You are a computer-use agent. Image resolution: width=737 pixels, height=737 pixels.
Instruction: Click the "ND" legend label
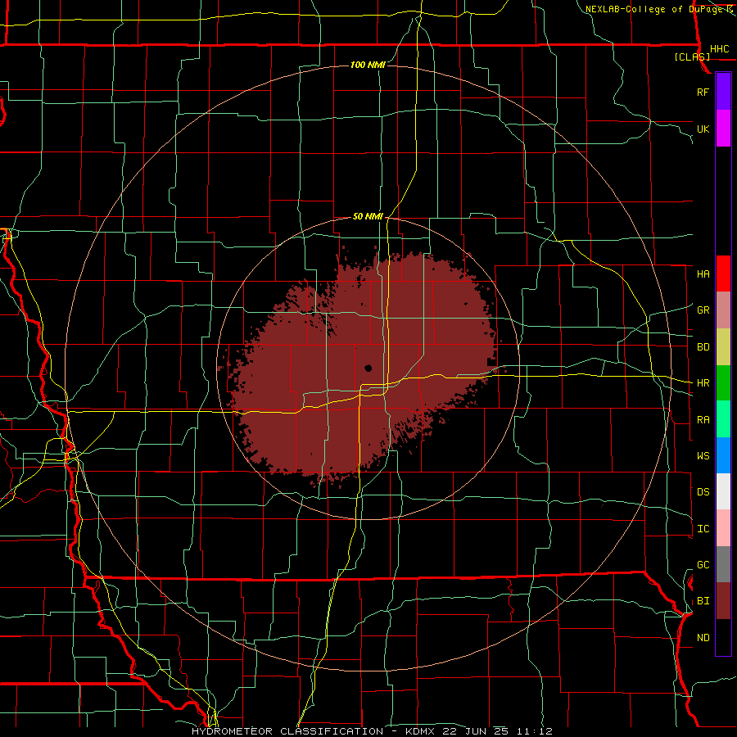pos(703,638)
